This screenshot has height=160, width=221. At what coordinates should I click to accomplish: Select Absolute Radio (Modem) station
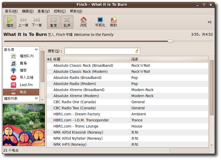point(127,84)
